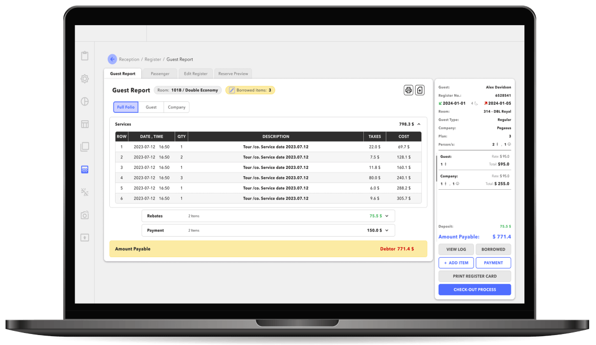Select service row with cost 288.2 $
596x345 pixels.
point(268,188)
